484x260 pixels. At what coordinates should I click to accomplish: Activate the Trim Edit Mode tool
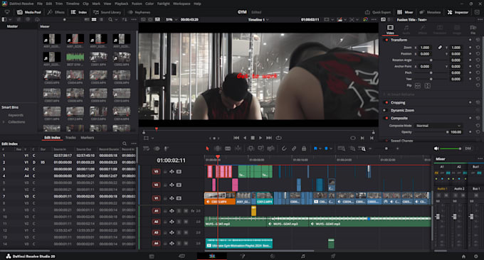[218, 148]
